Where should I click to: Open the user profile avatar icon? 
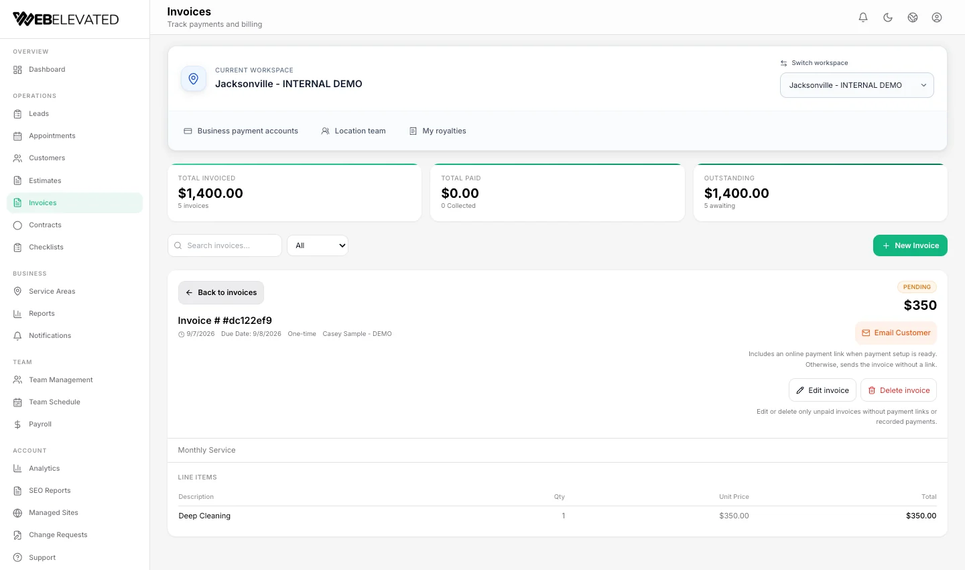(x=937, y=17)
